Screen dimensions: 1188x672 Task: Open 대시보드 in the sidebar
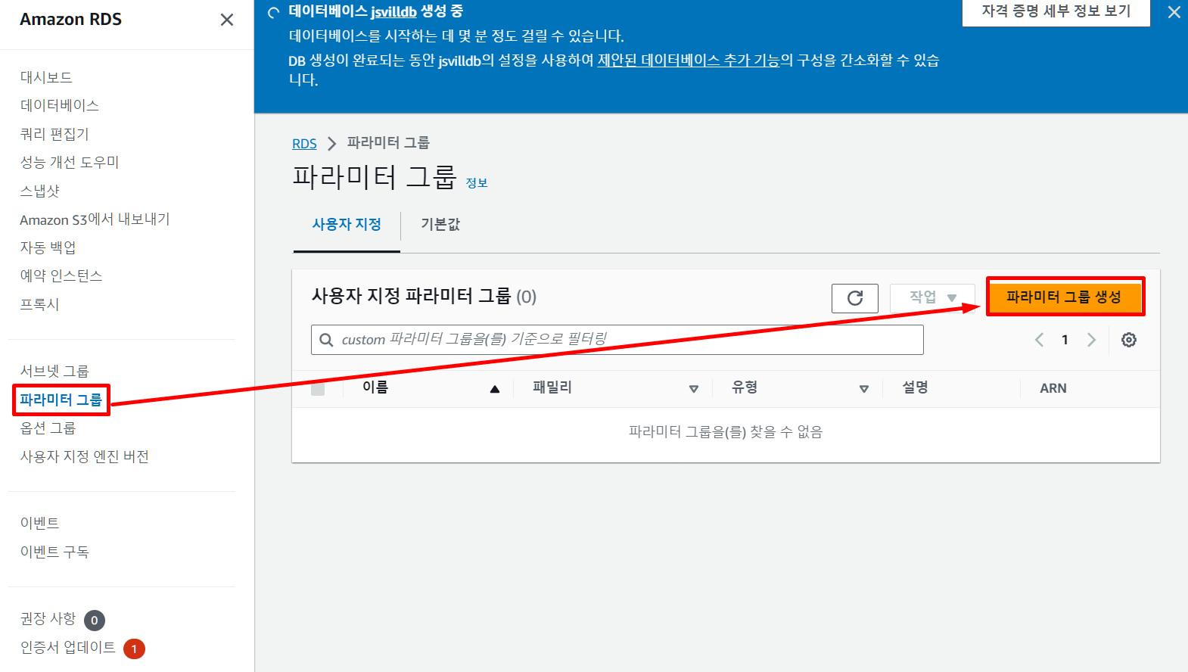(46, 77)
